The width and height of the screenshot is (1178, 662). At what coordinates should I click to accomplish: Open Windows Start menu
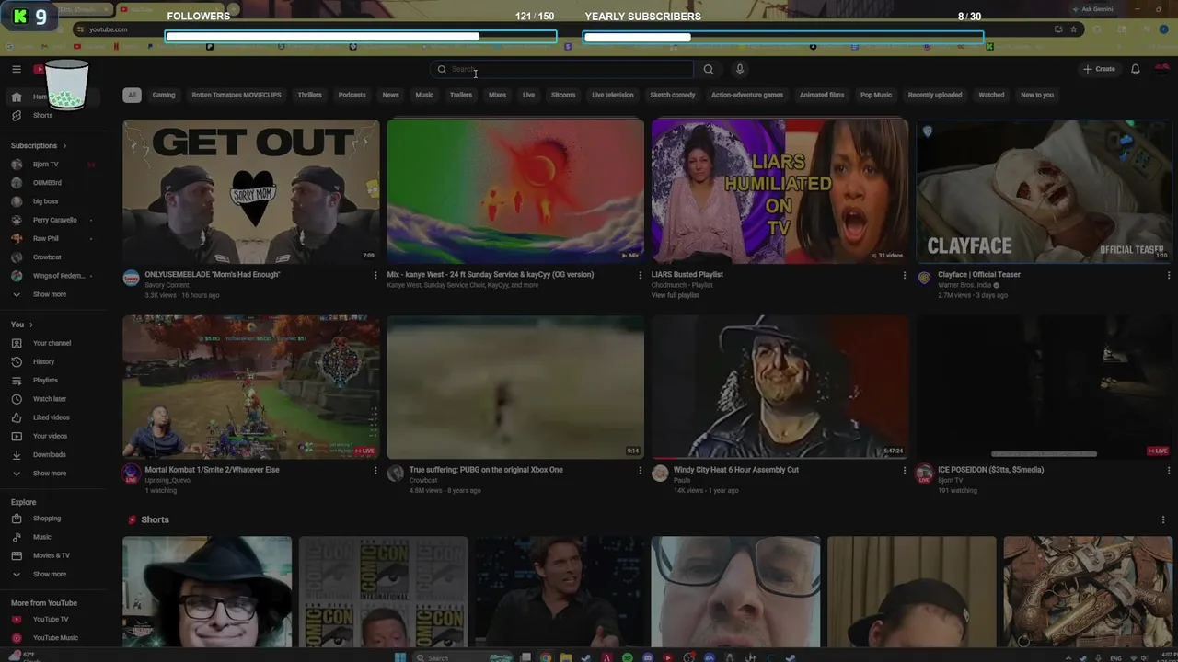click(399, 657)
